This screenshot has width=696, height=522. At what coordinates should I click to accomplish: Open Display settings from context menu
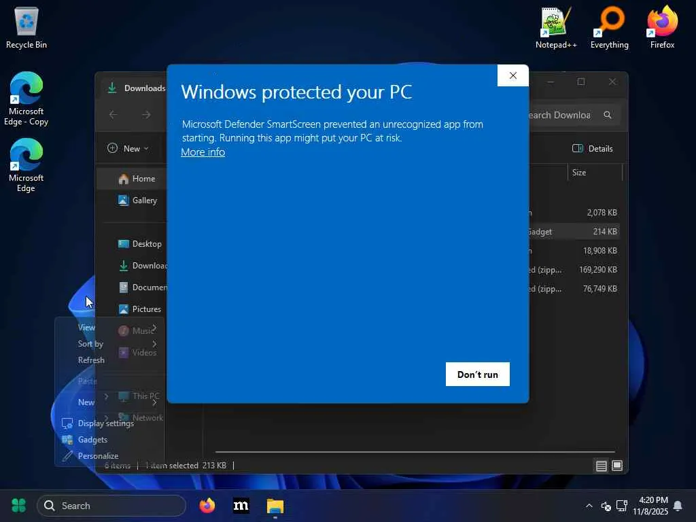[x=109, y=423]
